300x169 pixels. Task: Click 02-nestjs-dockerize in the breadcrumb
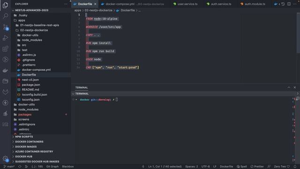click(98, 10)
